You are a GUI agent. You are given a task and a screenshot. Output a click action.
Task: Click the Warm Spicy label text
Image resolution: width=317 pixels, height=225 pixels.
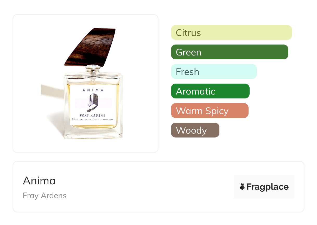coord(202,111)
